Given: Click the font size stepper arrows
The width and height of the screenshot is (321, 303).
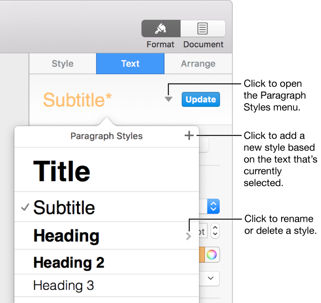Looking at the screenshot, I should [215, 231].
